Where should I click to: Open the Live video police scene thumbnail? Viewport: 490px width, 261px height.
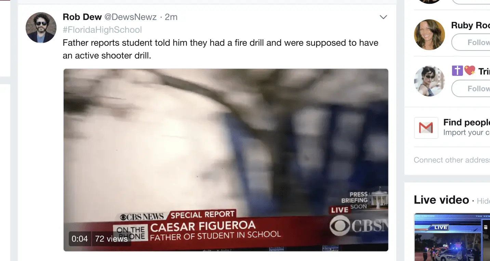(452, 237)
